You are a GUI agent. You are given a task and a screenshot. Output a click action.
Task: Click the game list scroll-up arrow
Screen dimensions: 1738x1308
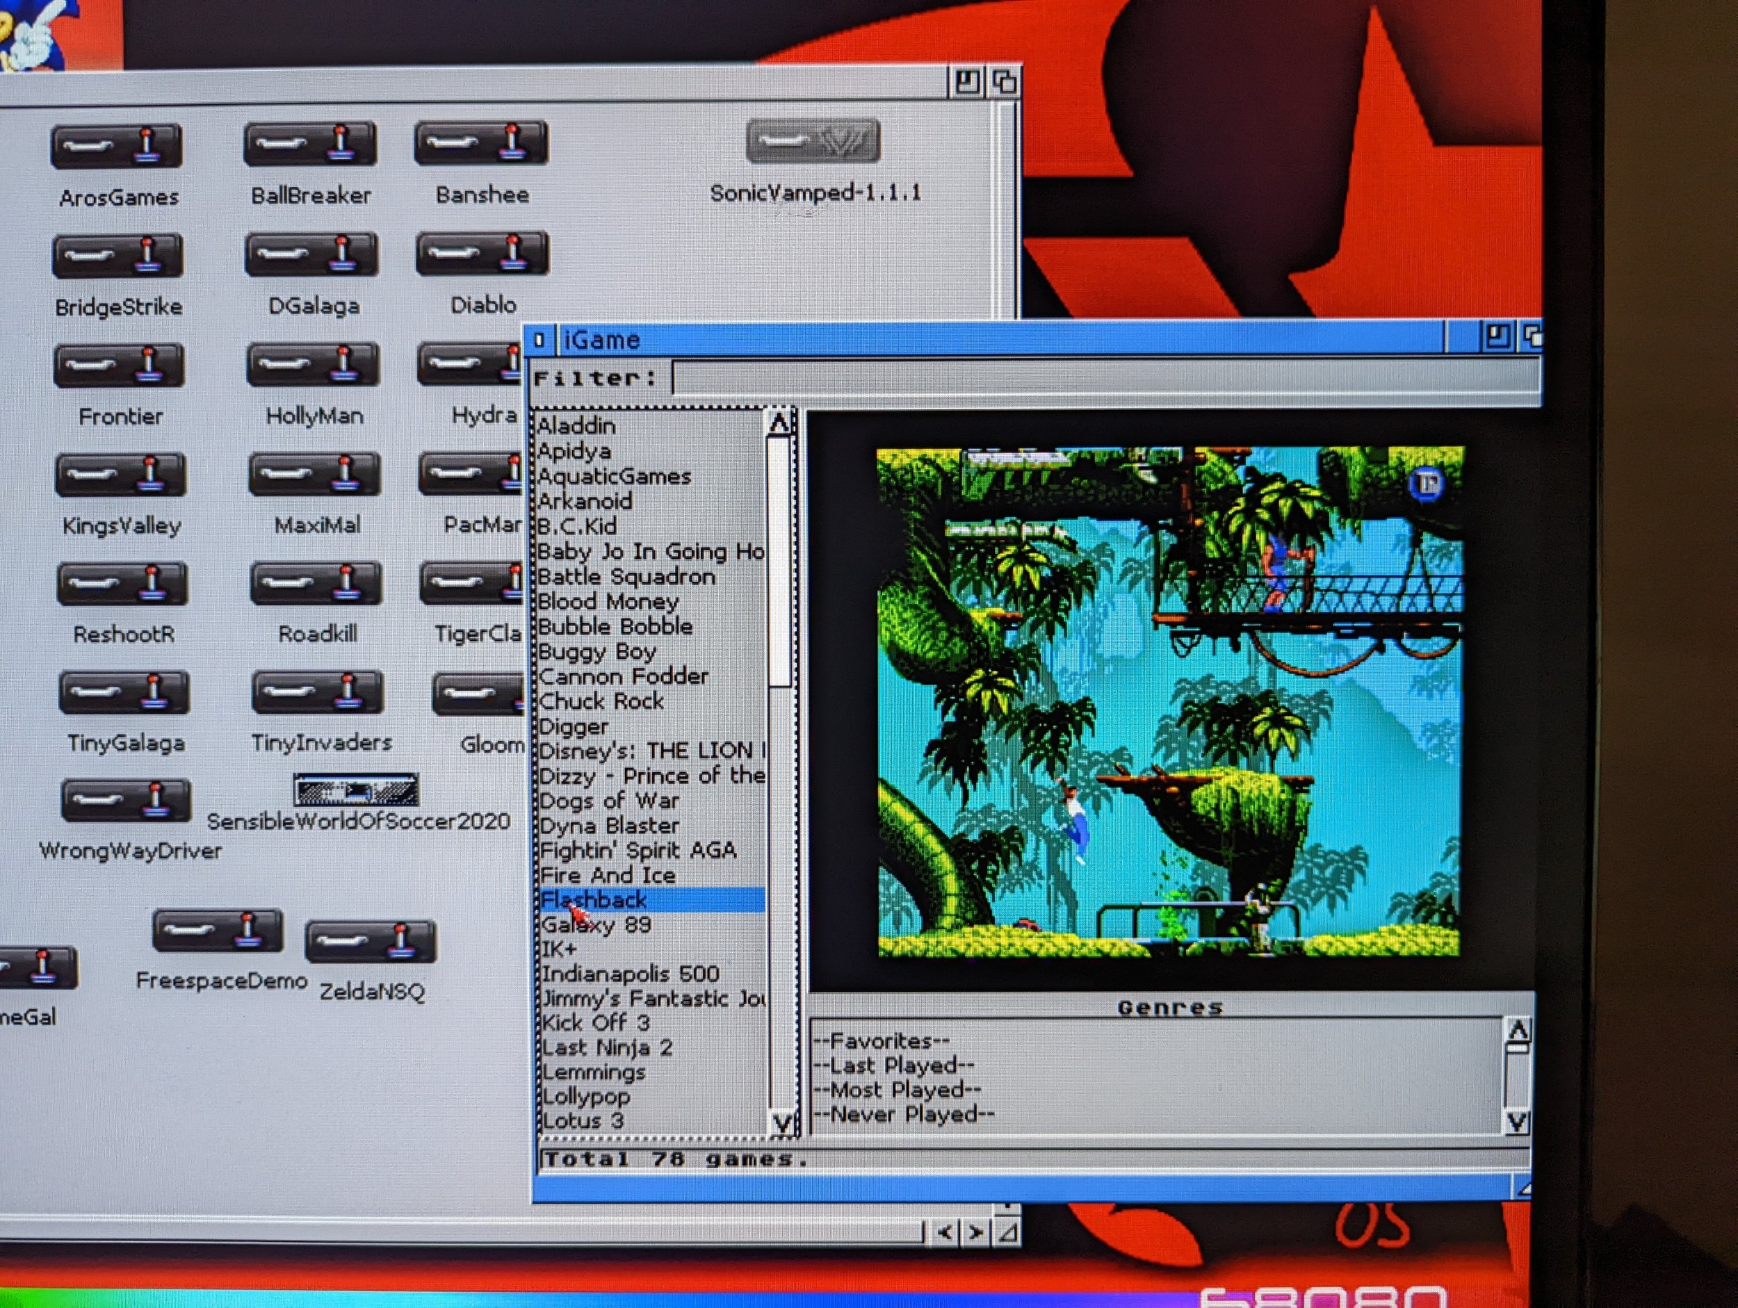tap(779, 423)
